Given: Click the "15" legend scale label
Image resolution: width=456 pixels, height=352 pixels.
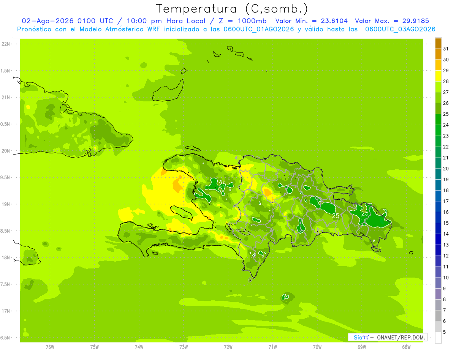Looking at the screenshot, I should point(446,223).
